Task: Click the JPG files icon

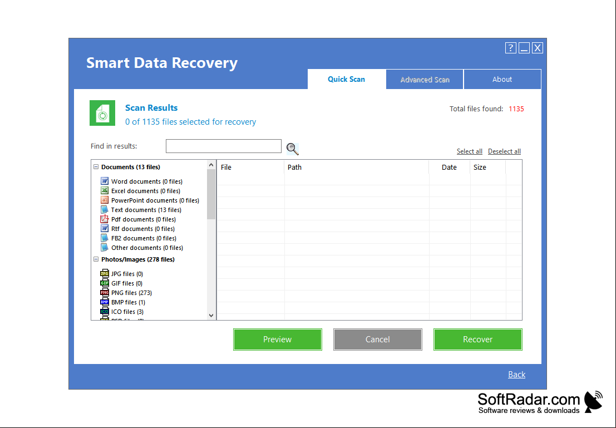Action: (104, 273)
